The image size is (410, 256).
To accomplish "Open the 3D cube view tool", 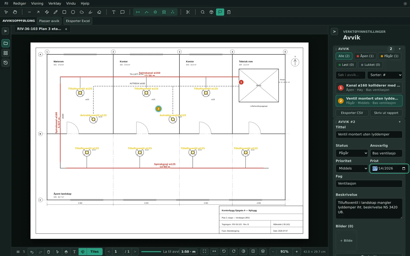I will tap(211, 12).
